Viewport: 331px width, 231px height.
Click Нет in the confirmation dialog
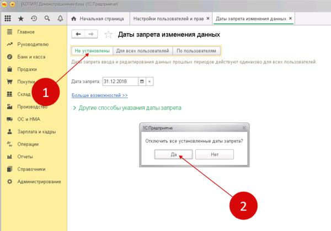click(x=215, y=155)
